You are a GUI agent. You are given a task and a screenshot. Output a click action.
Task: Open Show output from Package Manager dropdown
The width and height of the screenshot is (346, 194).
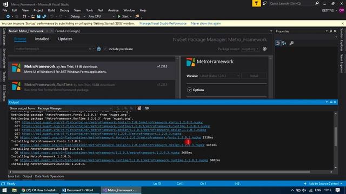pos(75,108)
